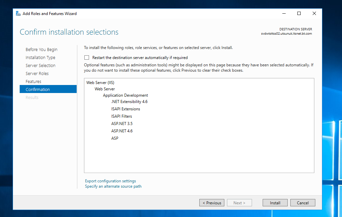The width and height of the screenshot is (342, 217).
Task: Click the destination server hostname text
Action: [x=286, y=34]
